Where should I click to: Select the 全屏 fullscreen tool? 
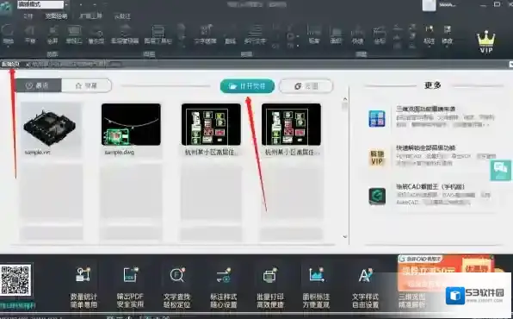[x=52, y=34]
